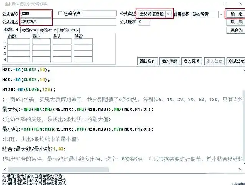Open the 公式类型 dropdown 走势特征选股

[x=155, y=14]
